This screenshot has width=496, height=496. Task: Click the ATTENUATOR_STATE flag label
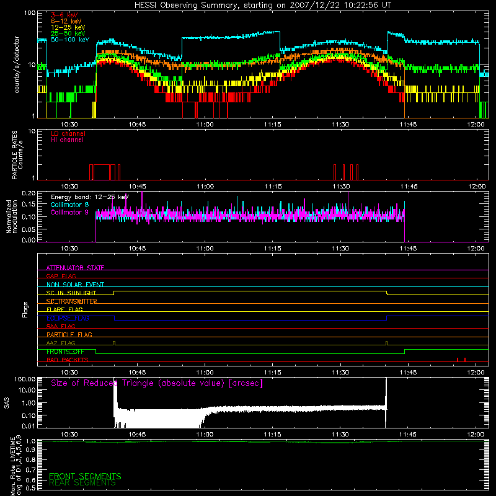[75, 268]
